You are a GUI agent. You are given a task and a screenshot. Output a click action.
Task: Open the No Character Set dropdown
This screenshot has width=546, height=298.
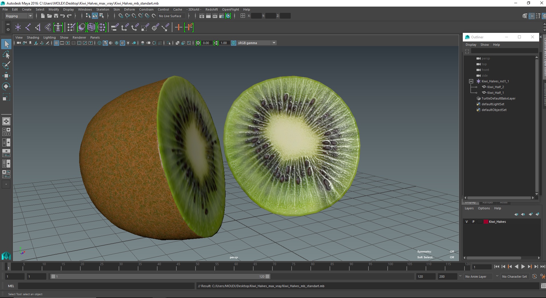515,277
